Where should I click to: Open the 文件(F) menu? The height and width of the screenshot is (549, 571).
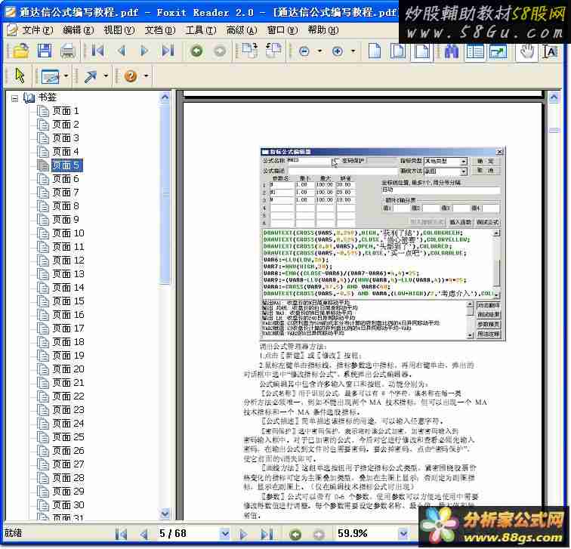point(38,30)
